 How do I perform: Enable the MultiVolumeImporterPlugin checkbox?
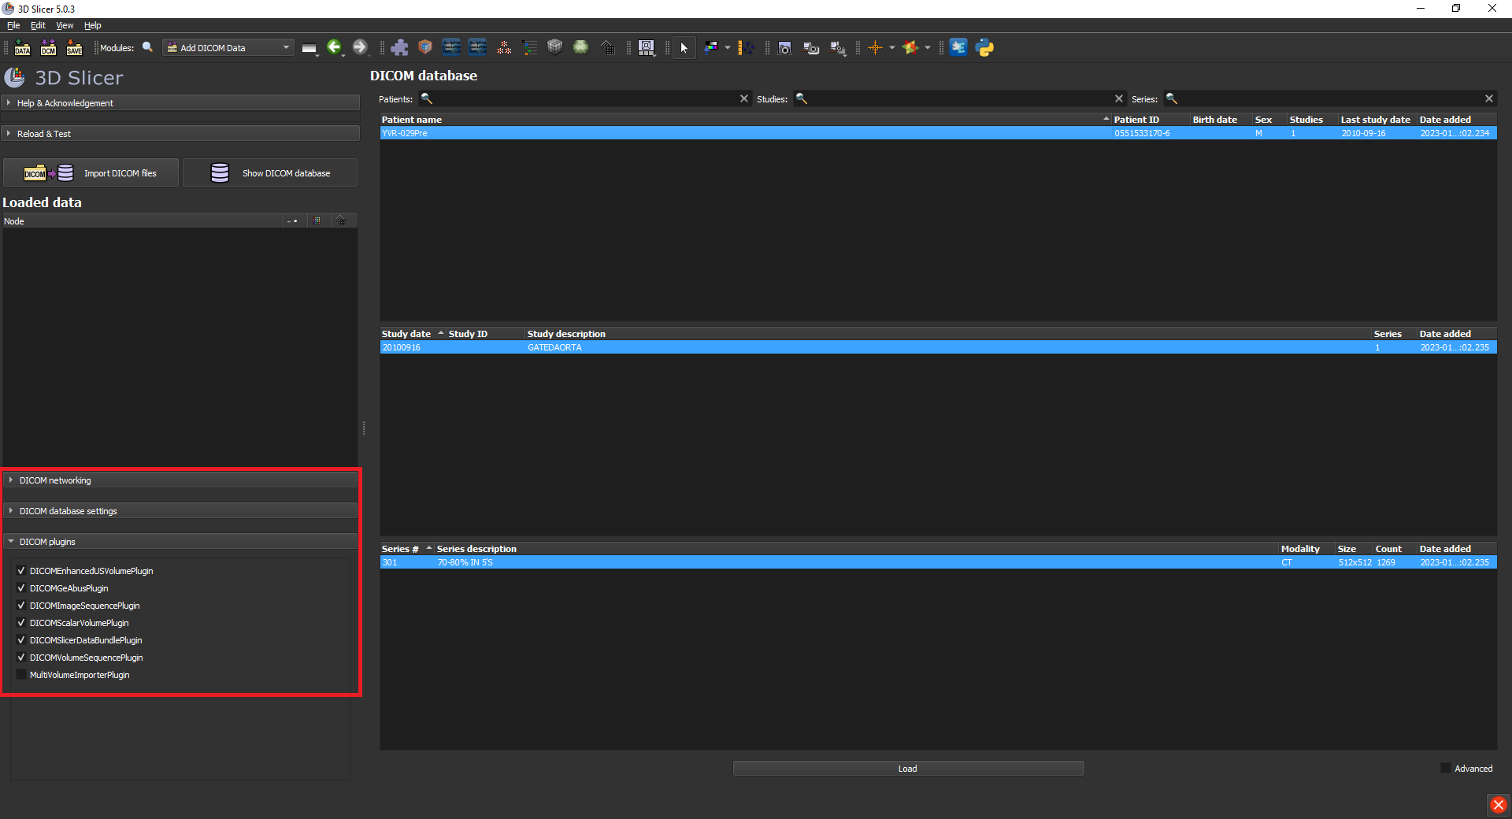pos(21,675)
